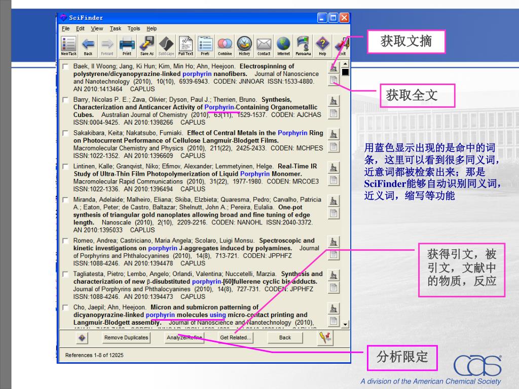Open Full Text from the toolbar
This screenshot has width=519, height=389.
pyautogui.click(x=186, y=46)
